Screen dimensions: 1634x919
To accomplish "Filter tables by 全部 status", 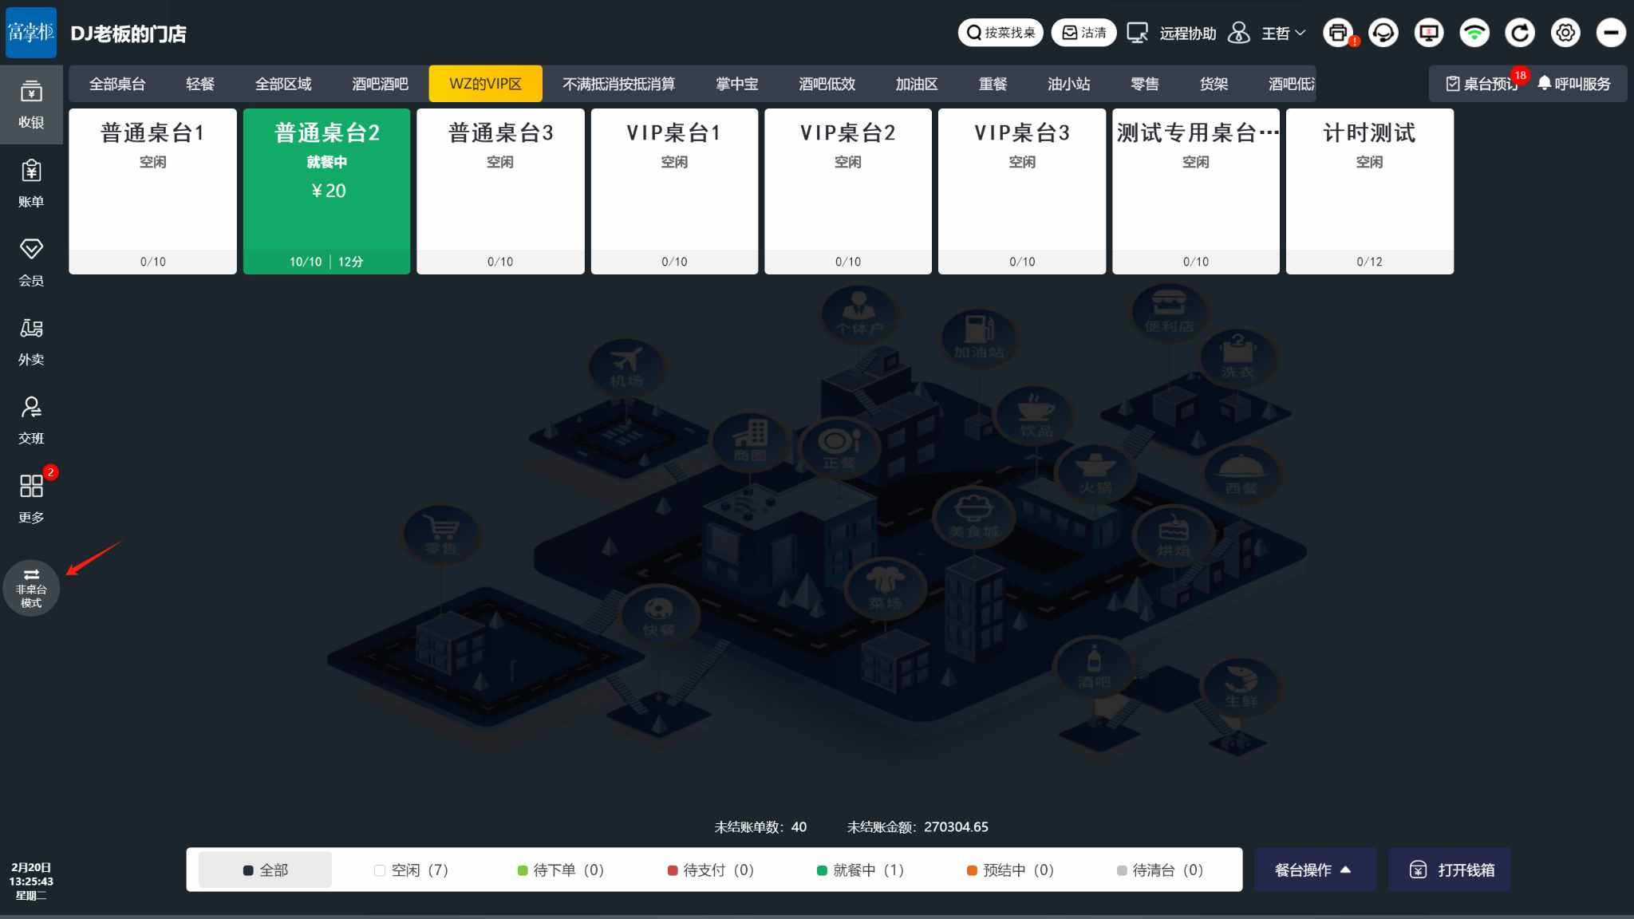I will (x=265, y=870).
